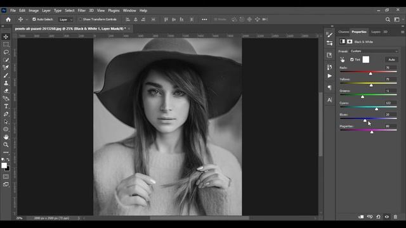This screenshot has width=406, height=228.
Task: Enable Show Transform Controls checkbox
Action: [x=80, y=20]
